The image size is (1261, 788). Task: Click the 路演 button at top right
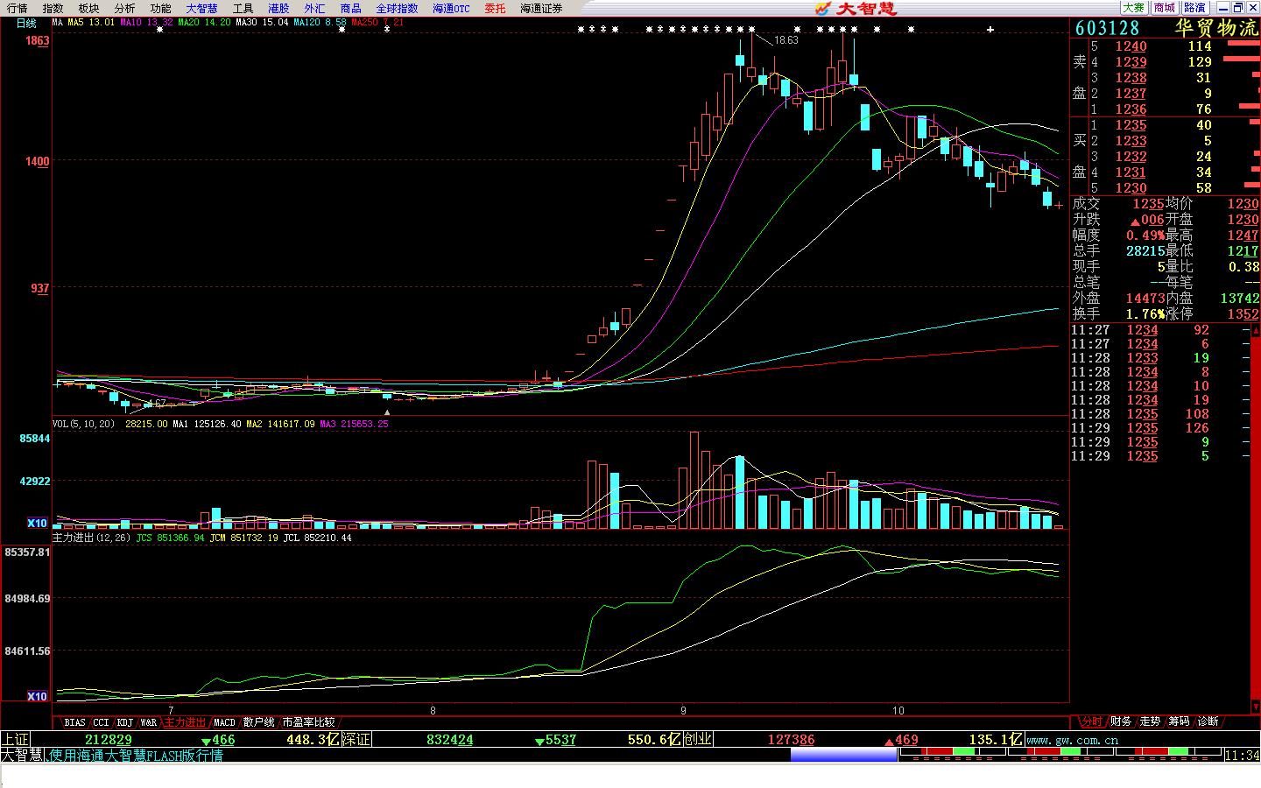[x=1194, y=8]
